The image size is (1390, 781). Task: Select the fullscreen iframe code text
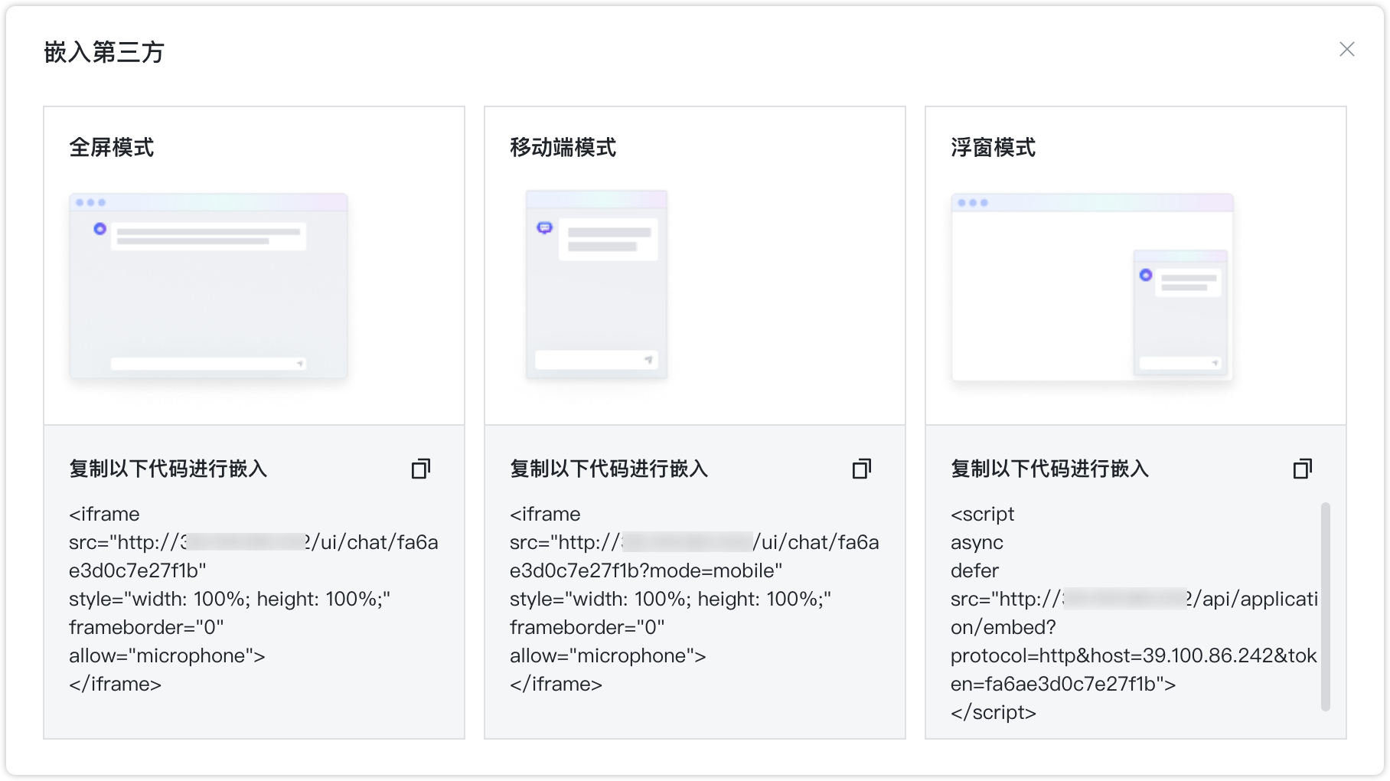coord(253,597)
